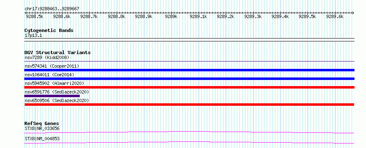
Task: Click the short purple nsv6591776 variant bar
Action: (52, 96)
